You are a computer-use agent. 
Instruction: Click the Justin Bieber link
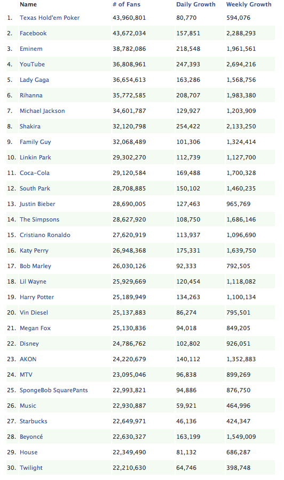(x=37, y=204)
